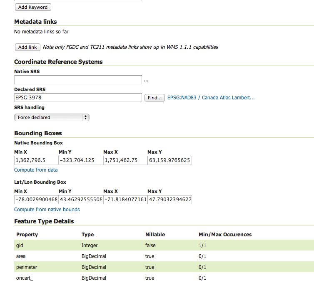The image size is (314, 281).
Task: Select the native bounding box Max Y field
Action: [169, 160]
